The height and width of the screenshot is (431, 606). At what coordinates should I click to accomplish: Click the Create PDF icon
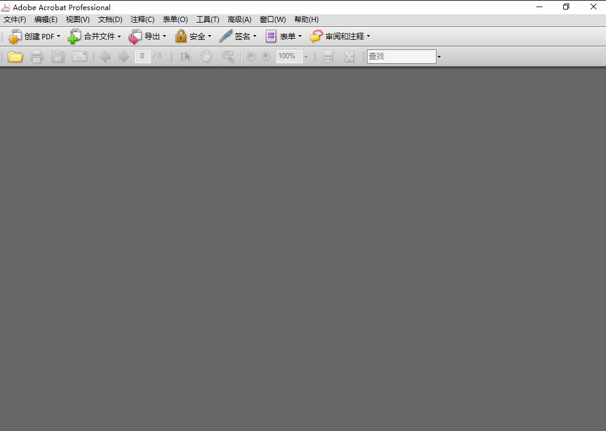coord(14,36)
